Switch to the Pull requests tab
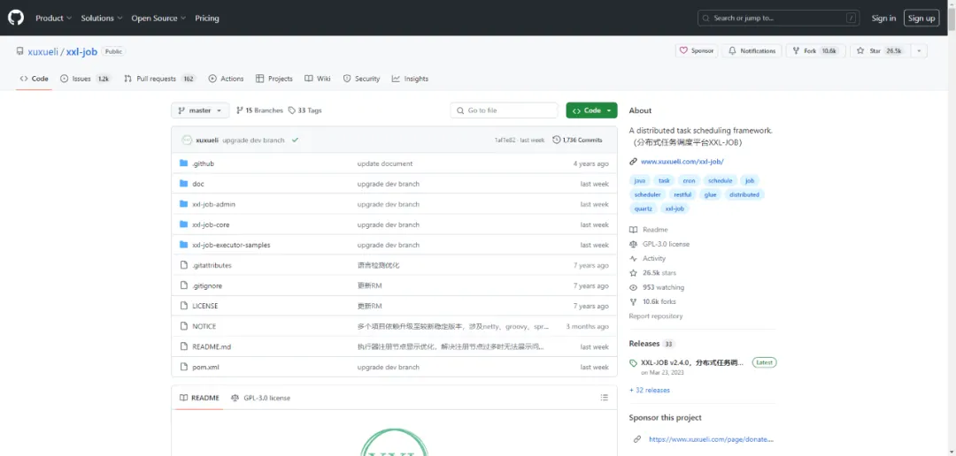 tap(159, 79)
